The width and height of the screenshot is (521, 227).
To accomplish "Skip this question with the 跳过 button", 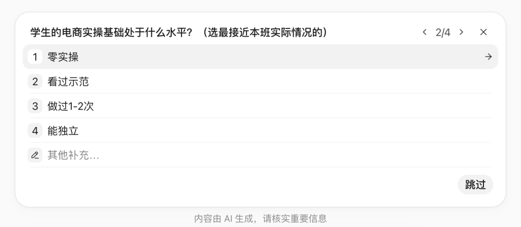I will point(476,184).
